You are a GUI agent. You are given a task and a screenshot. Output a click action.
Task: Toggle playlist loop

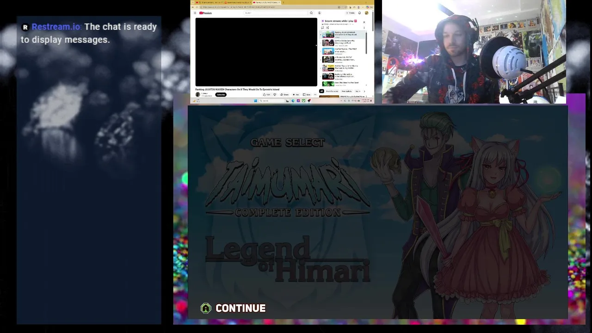[x=322, y=28]
